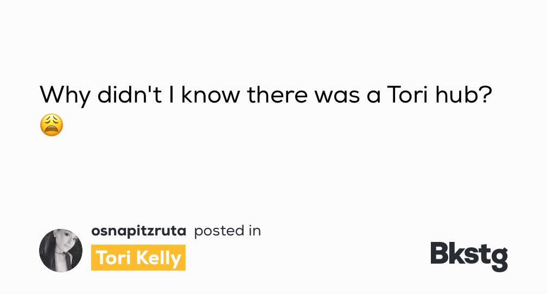Click the word 'there' in the post

(x=277, y=94)
